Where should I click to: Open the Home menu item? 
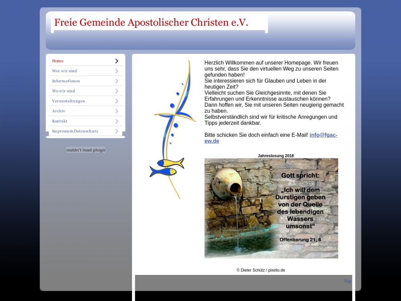pos(58,61)
